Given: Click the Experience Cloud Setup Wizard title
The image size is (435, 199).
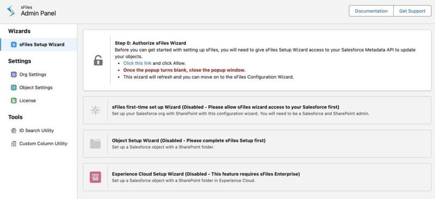Looking at the screenshot, I should (206, 174).
